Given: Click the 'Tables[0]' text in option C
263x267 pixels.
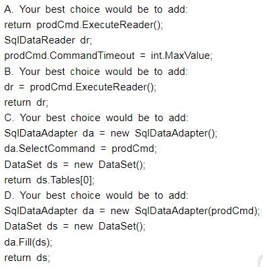Looking at the screenshot, I should 71,180.
